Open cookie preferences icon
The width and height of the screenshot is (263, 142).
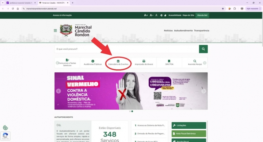(5, 128)
